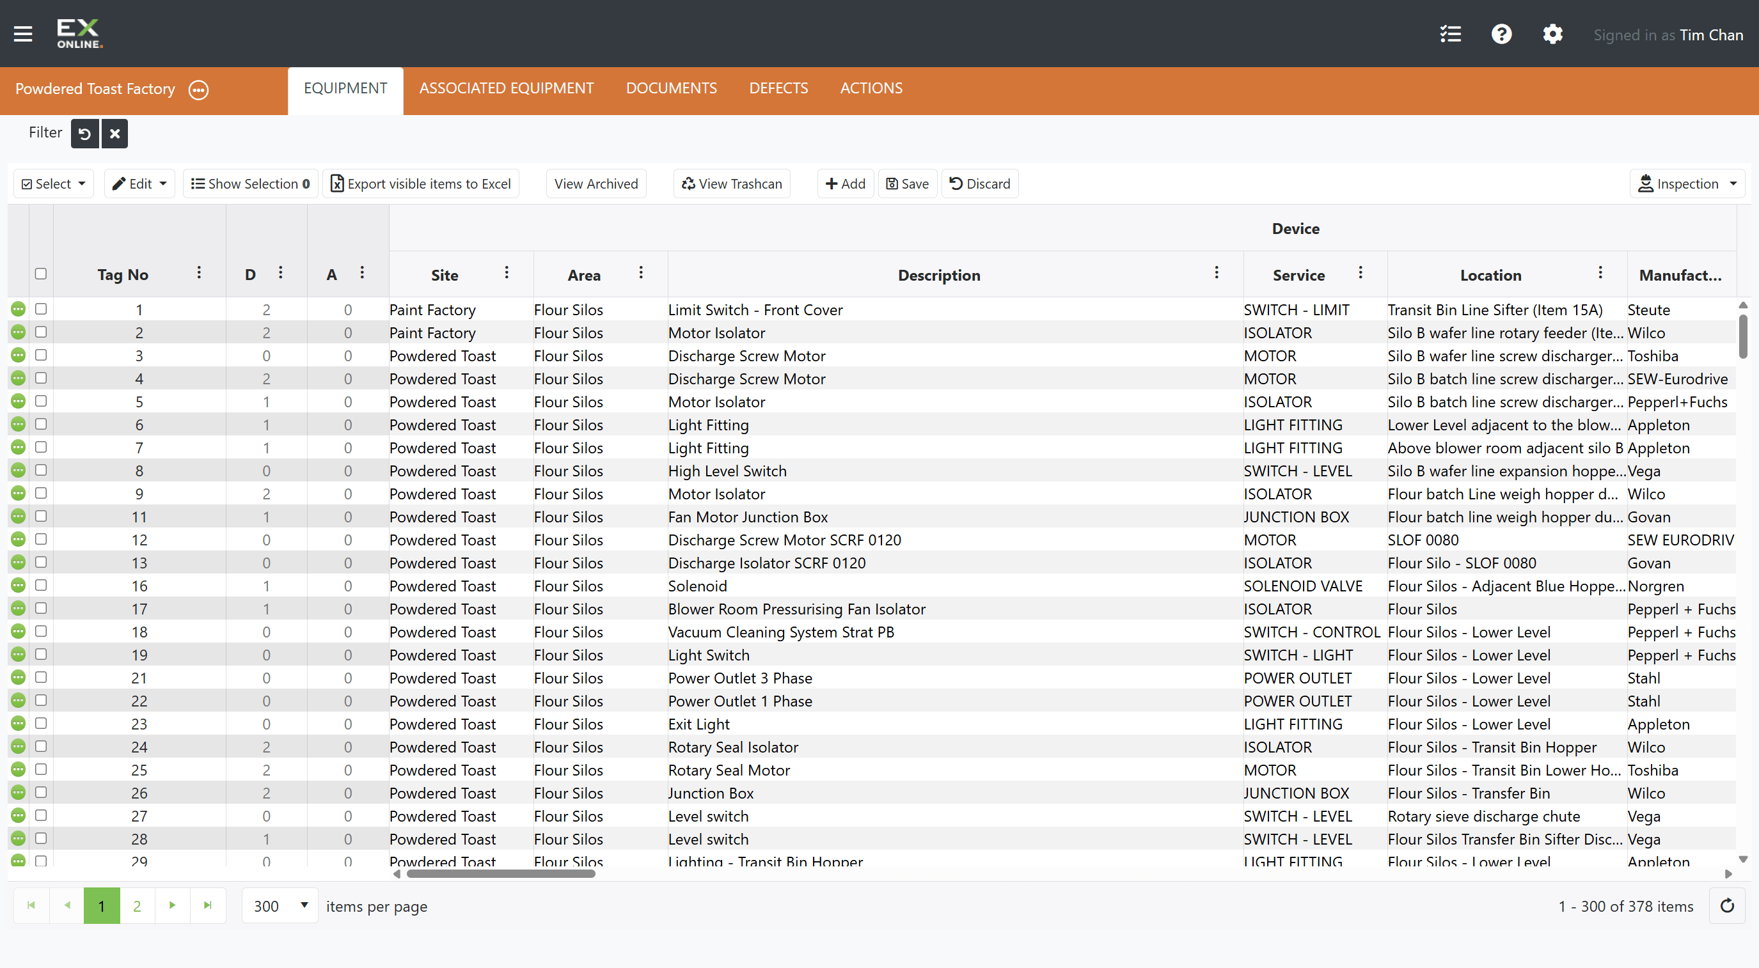Switch to the Actions tab

pos(871,89)
